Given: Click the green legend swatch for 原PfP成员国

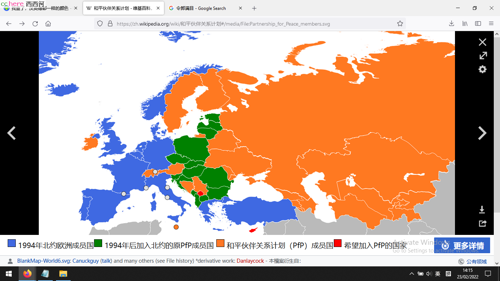Looking at the screenshot, I should [98, 243].
